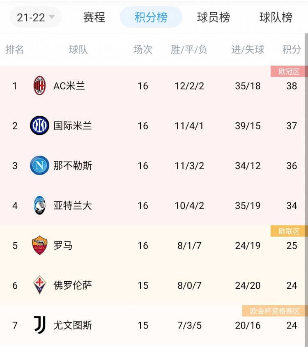Screen dimensions: 308x347
Task: Open the 21-22 season dropdown
Action: pos(36,17)
